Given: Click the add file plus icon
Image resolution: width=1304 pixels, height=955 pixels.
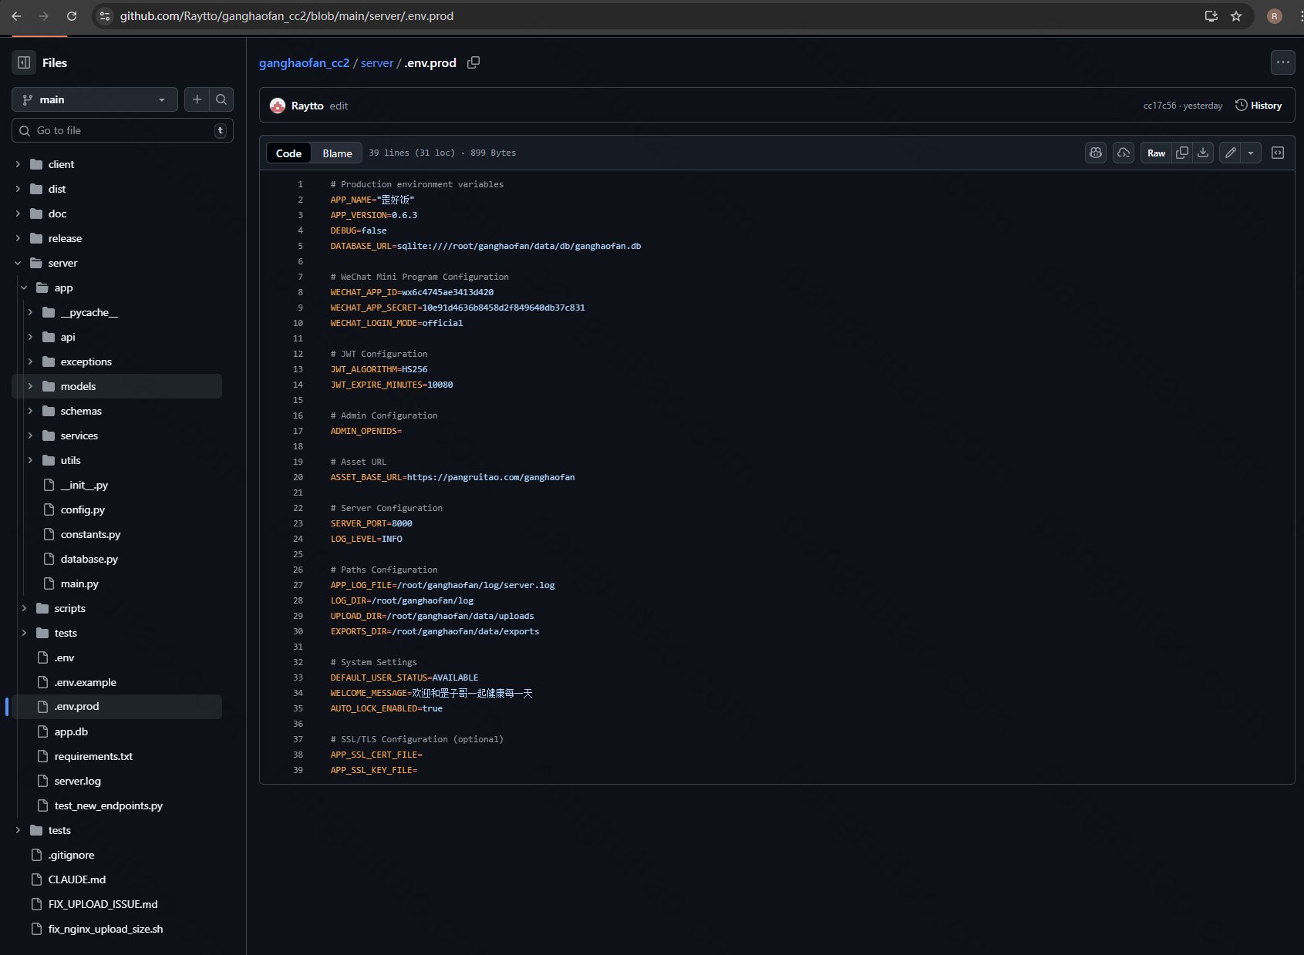Looking at the screenshot, I should pyautogui.click(x=197, y=99).
